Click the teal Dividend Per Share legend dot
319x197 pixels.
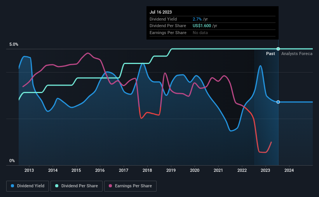(57, 186)
